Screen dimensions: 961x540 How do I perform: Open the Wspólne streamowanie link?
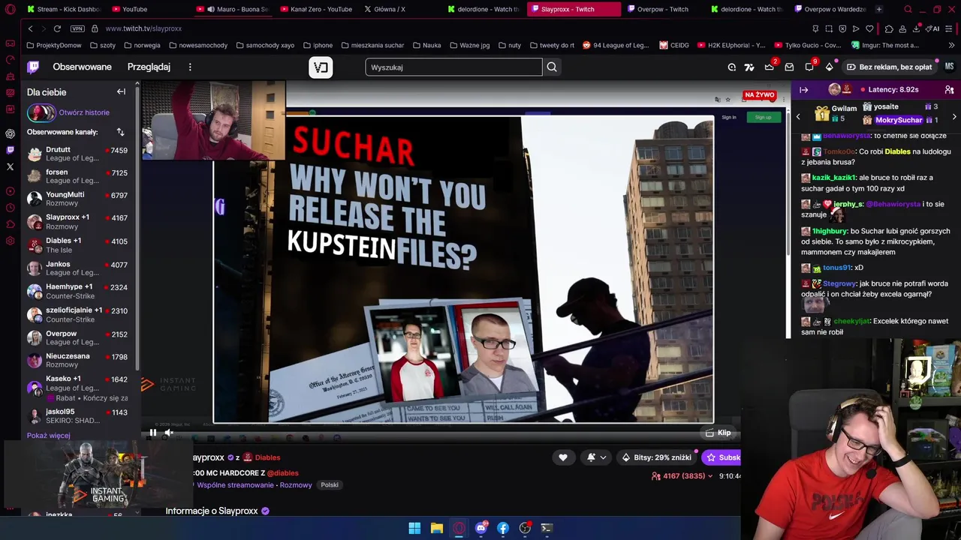pyautogui.click(x=235, y=485)
